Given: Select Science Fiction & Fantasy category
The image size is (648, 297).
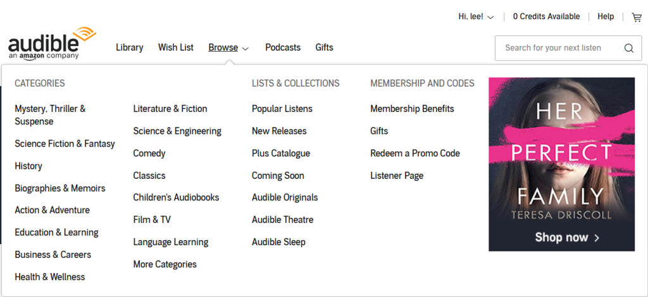Looking at the screenshot, I should [x=65, y=143].
